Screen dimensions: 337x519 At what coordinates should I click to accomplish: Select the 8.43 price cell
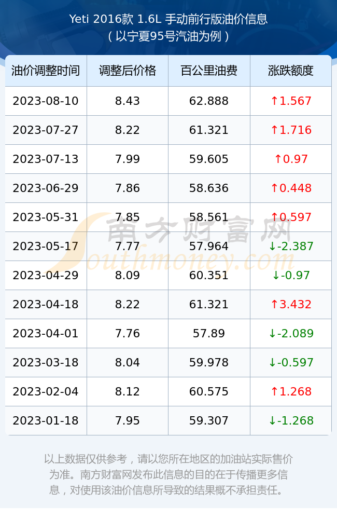tap(128, 101)
